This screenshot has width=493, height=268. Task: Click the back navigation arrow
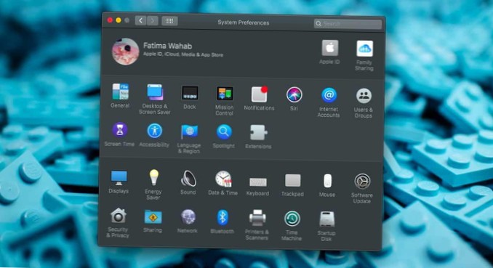[141, 21]
